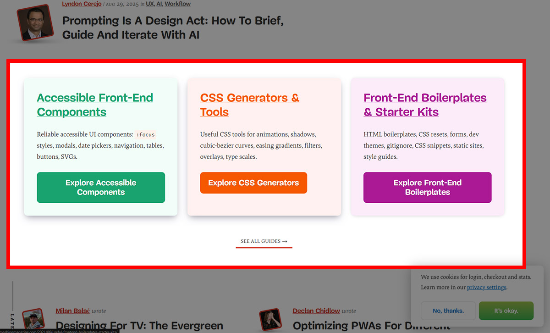Open Declan Chidlow's author avatar
The height and width of the screenshot is (333, 550).
coord(270,320)
